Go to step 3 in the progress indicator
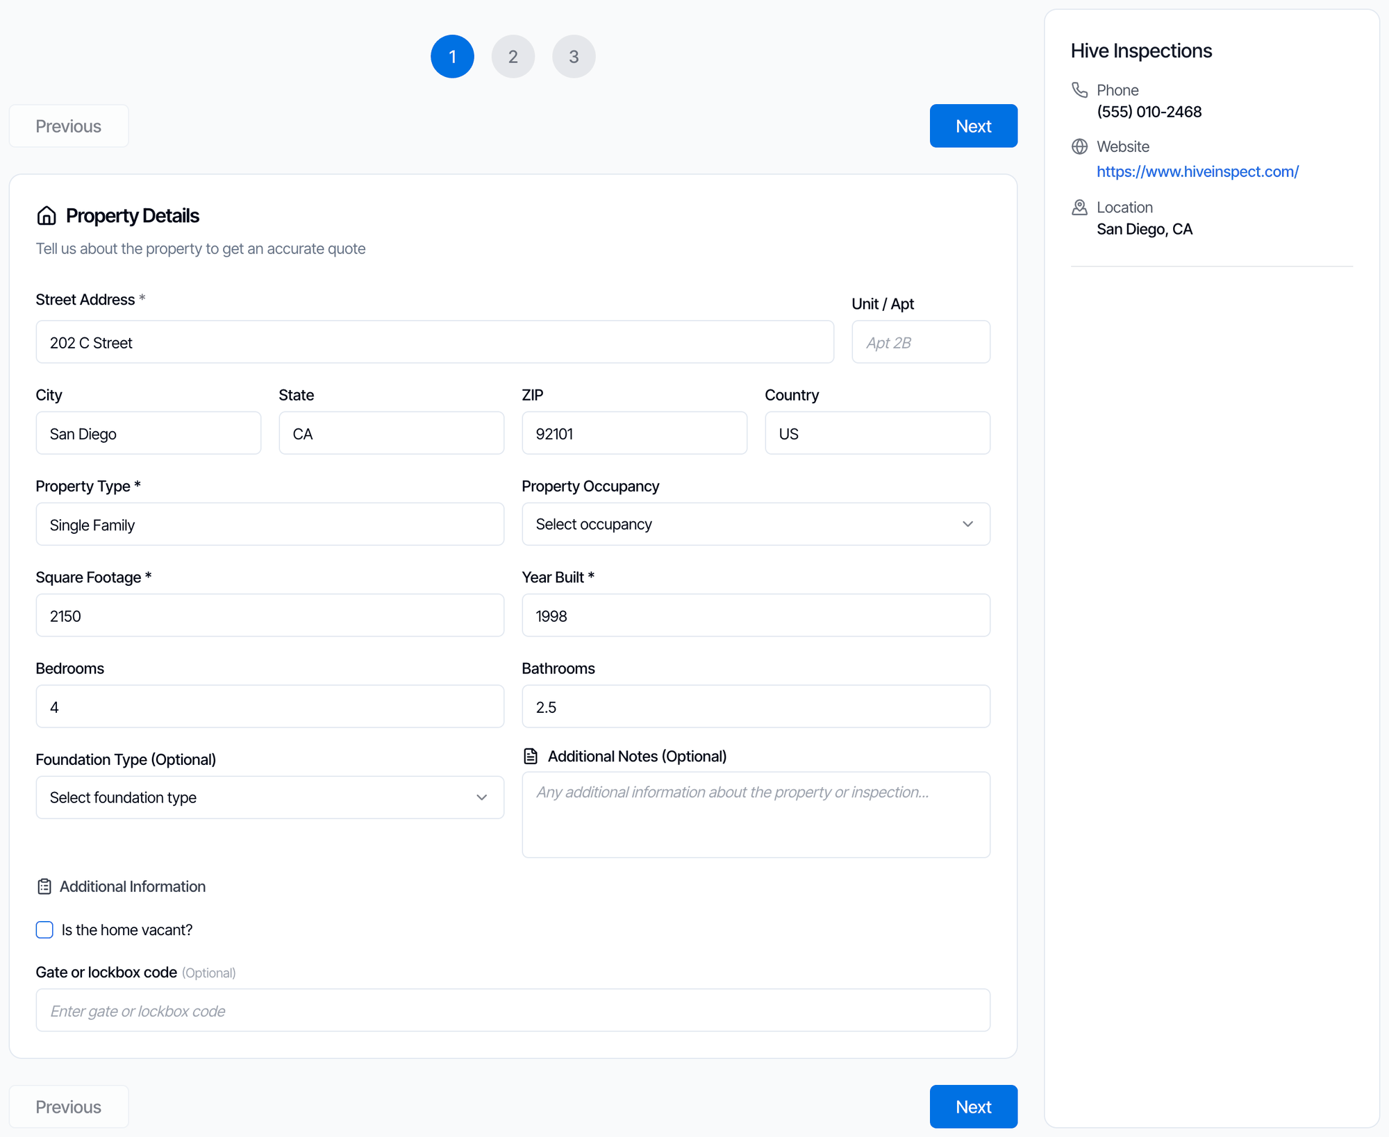Viewport: 1389px width, 1137px height. [x=574, y=56]
